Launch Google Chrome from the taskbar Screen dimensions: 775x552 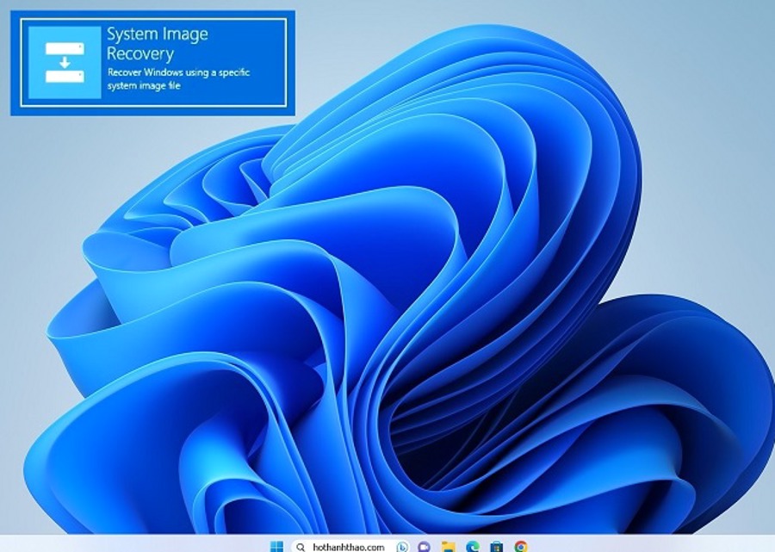520,547
